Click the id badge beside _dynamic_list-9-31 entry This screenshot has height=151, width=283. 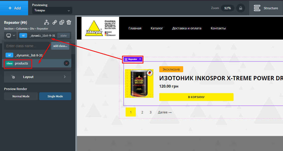pyautogui.click(x=9, y=55)
